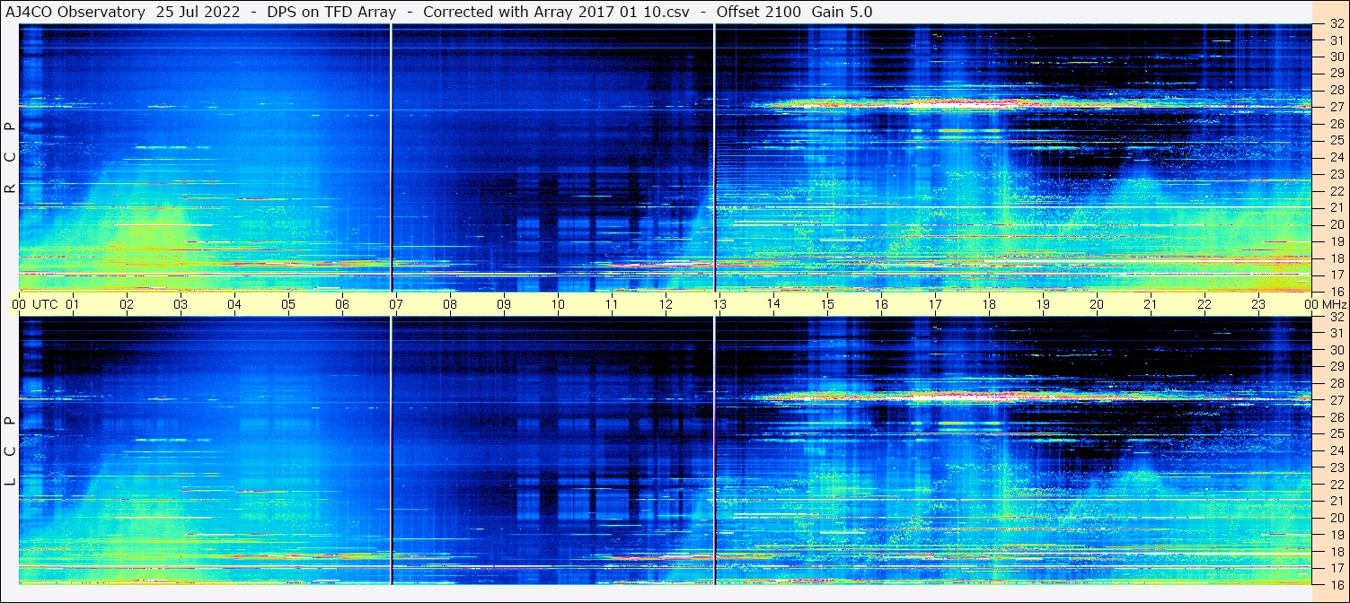Click 32 MHz tick label on RCP spectrogram

coord(1336,23)
